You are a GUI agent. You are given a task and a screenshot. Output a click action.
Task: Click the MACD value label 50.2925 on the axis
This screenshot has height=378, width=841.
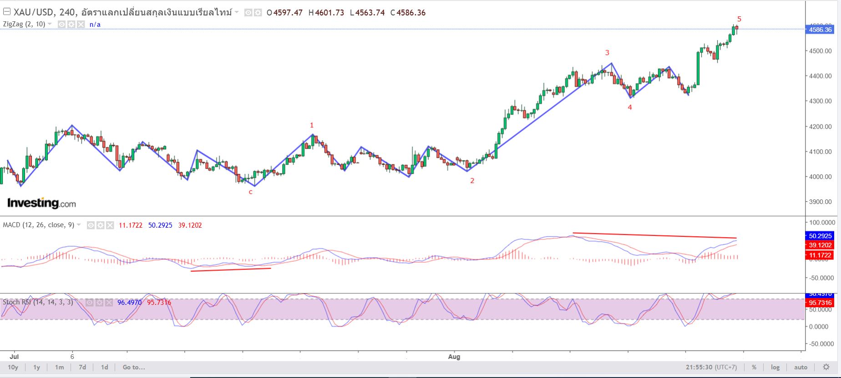[x=820, y=236]
